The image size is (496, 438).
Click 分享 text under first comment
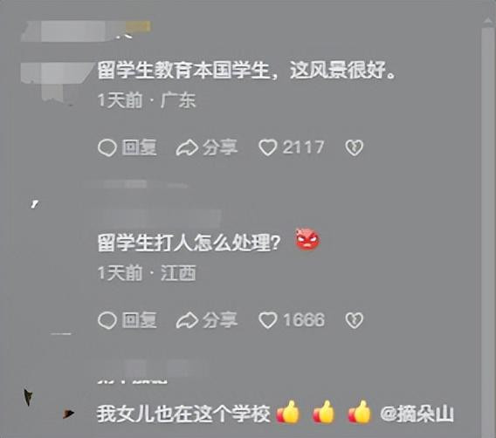(x=220, y=148)
